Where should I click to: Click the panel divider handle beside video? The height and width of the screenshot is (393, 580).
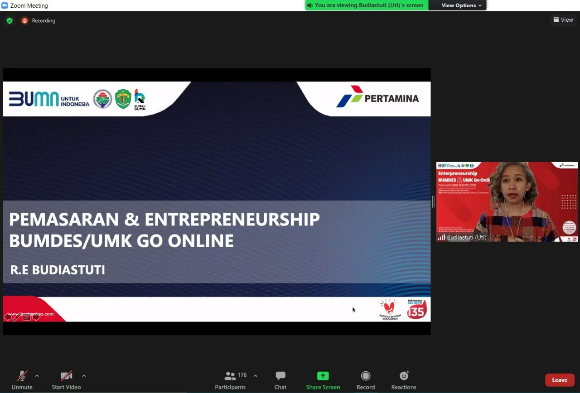point(433,202)
